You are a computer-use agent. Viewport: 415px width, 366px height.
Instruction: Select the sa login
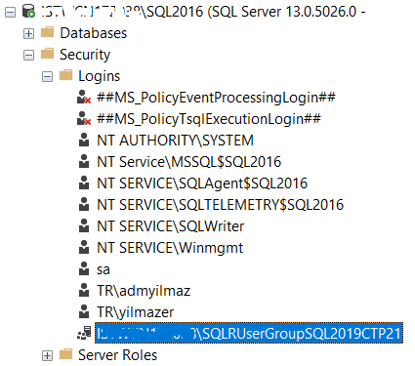pos(104,269)
